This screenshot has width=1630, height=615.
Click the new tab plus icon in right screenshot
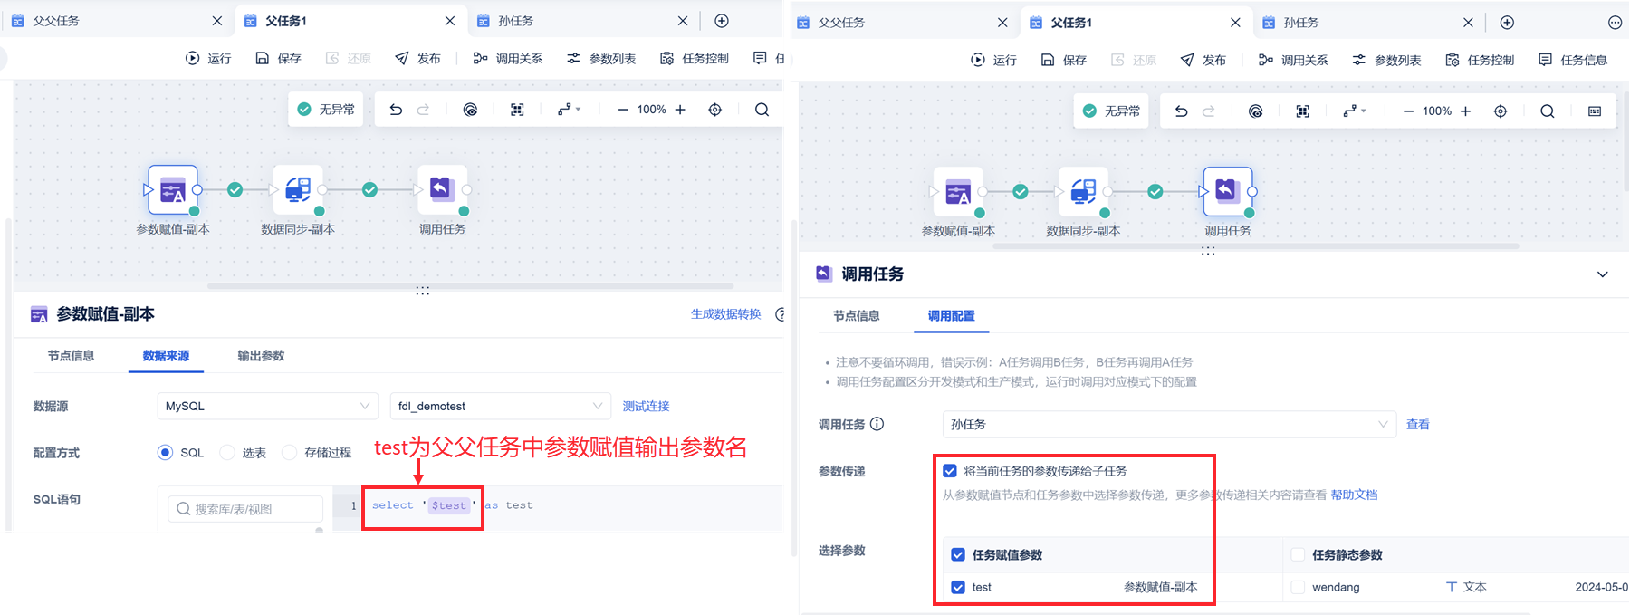[x=1507, y=23]
